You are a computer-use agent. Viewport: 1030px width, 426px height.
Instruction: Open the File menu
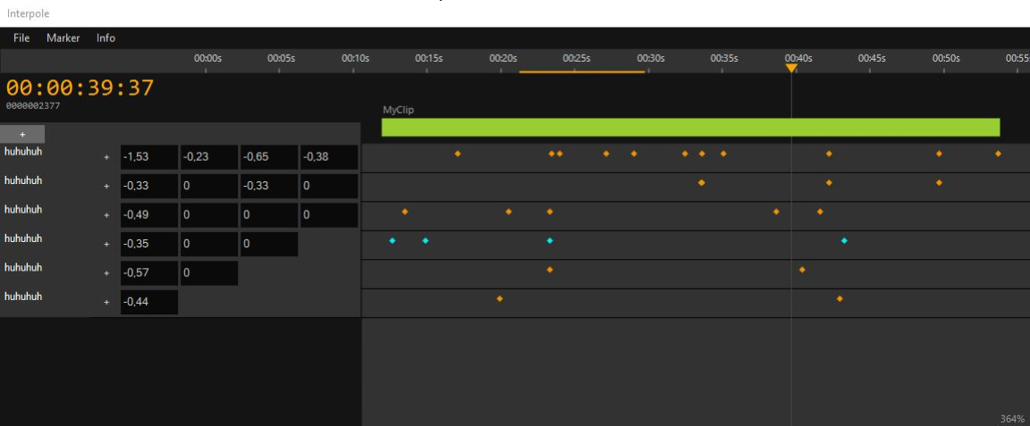21,38
